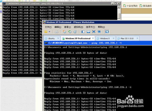
Task: Click the reply line showing time=8ms
Action: (x=80, y=59)
